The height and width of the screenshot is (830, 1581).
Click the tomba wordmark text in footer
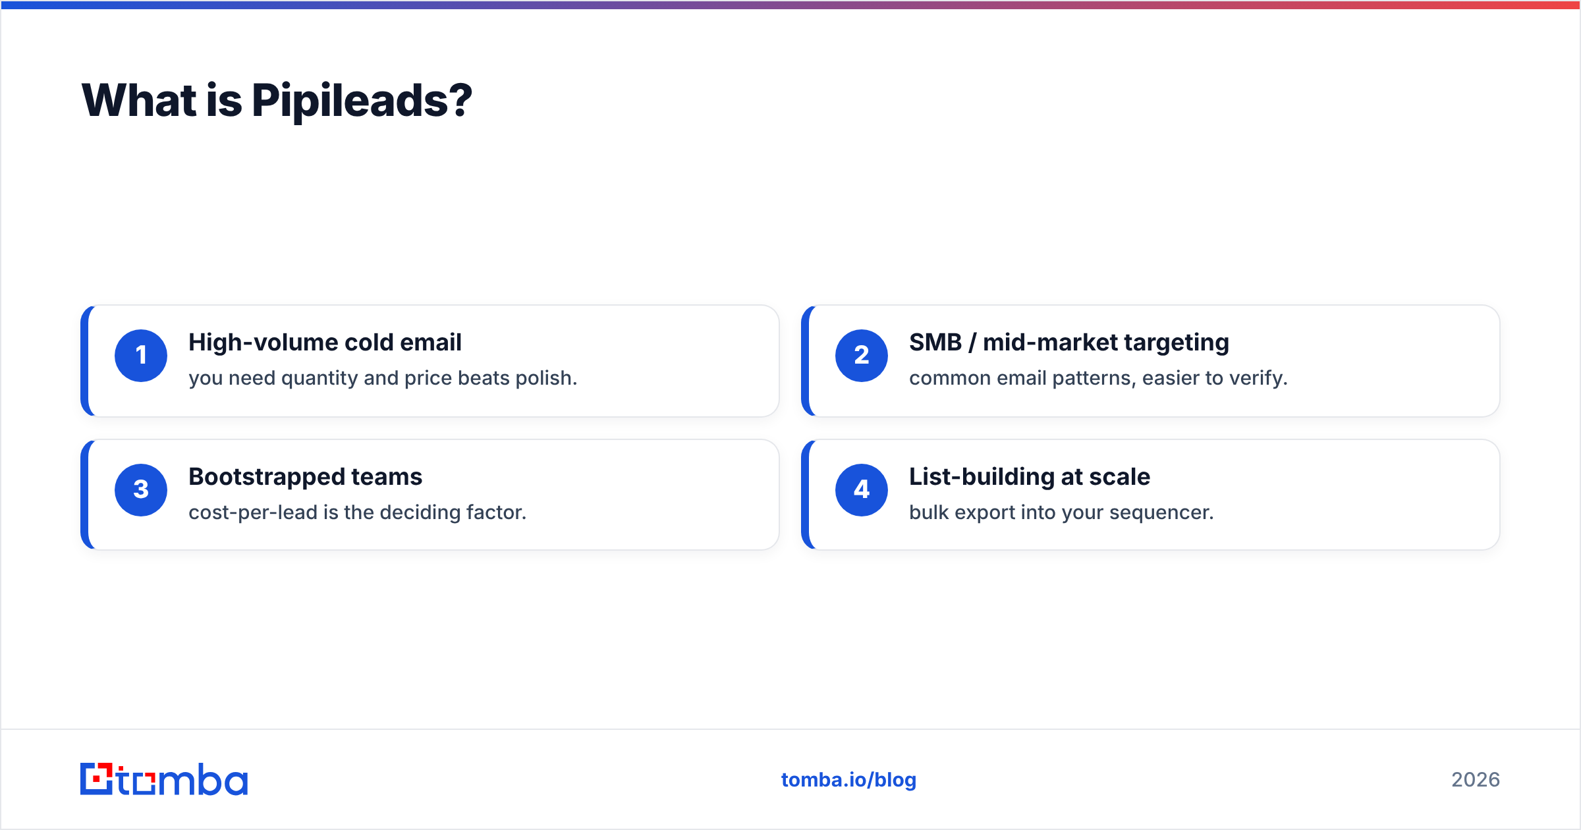[182, 779]
